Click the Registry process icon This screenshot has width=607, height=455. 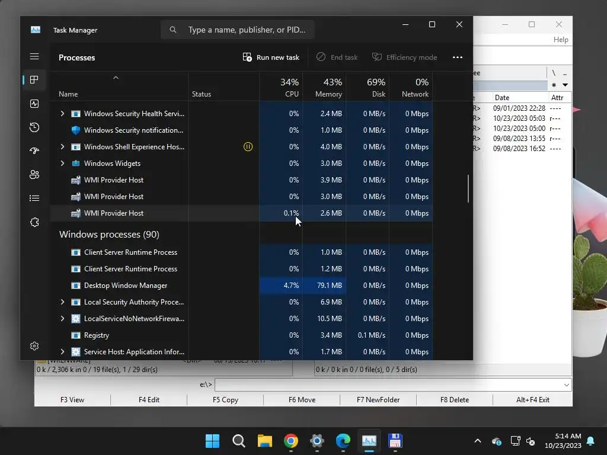[76, 335]
